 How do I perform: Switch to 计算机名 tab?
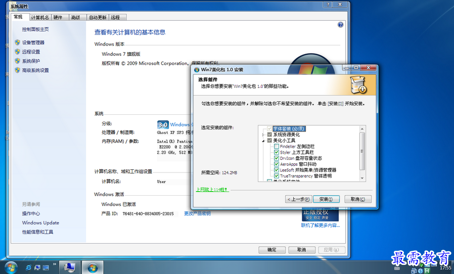40,17
